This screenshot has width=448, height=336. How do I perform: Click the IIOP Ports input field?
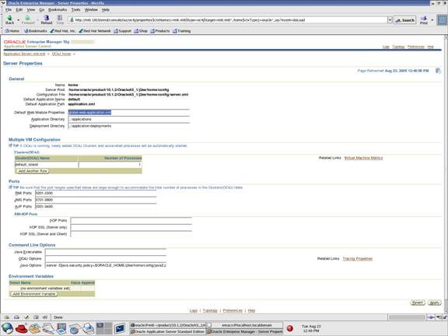[131, 221]
